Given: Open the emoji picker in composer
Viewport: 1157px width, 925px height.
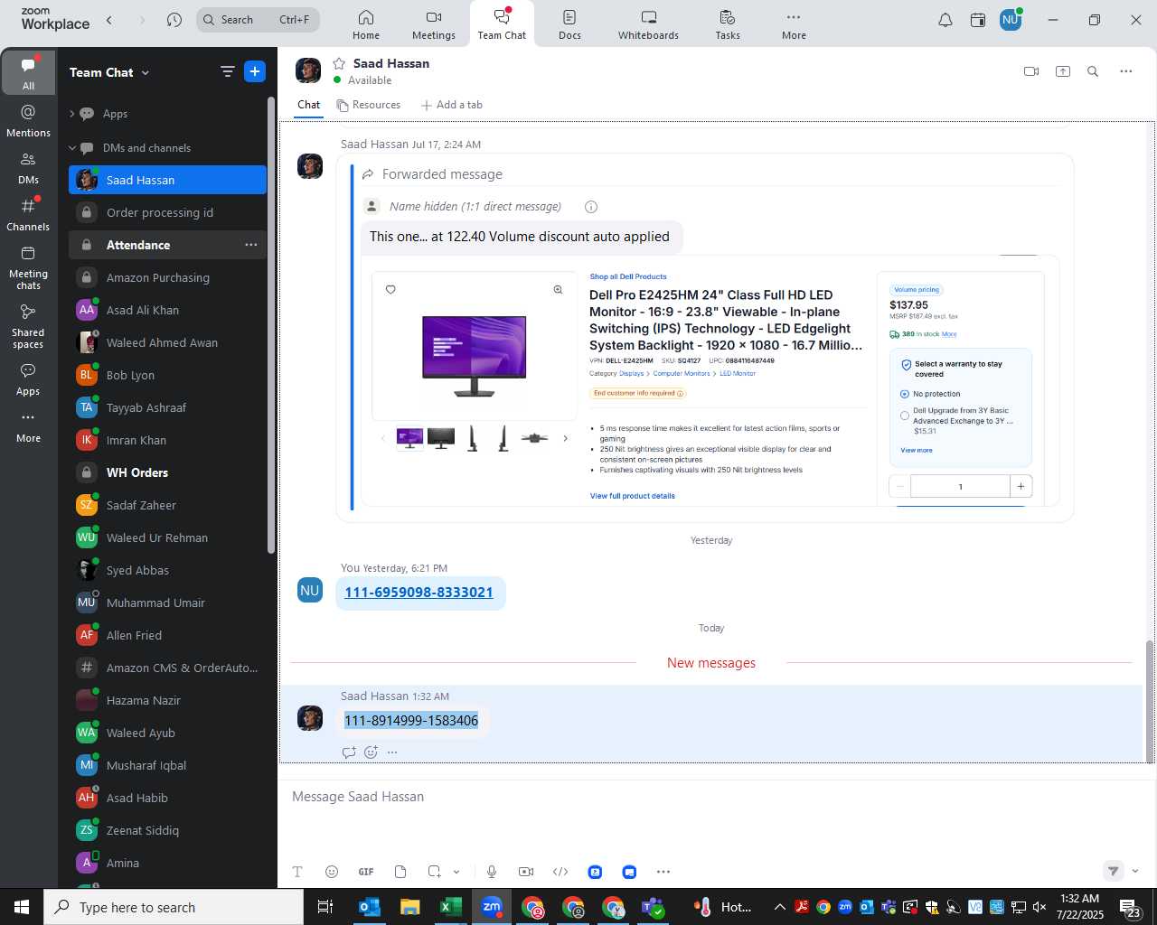Looking at the screenshot, I should click(x=332, y=872).
